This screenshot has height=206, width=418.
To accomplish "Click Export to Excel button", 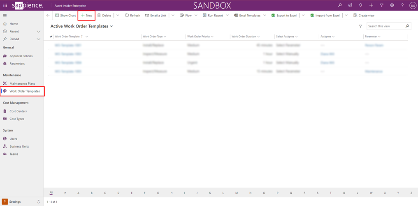I will pos(284,15).
